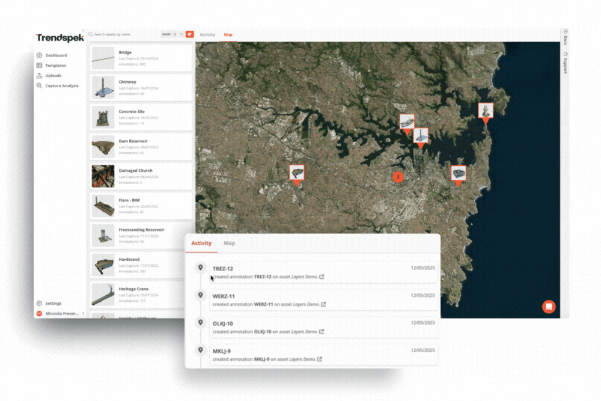Click the location pin beside WERZ-11

coord(201,295)
